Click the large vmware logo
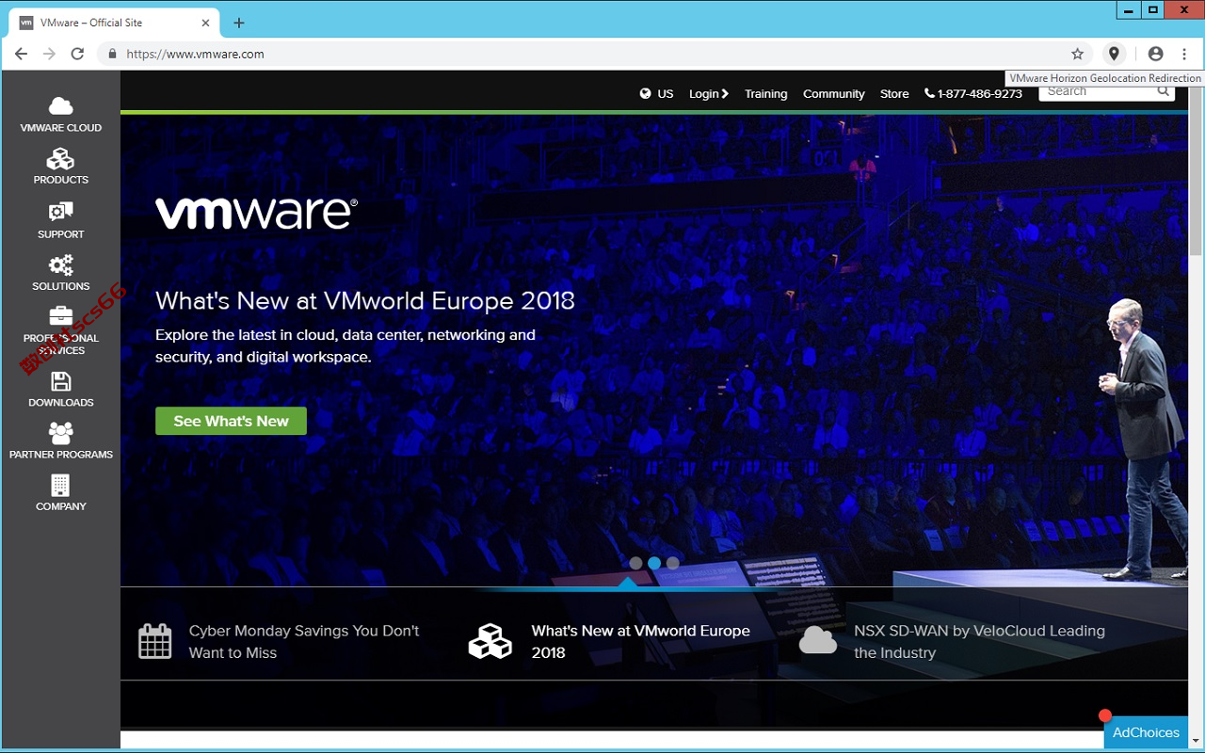The height and width of the screenshot is (753, 1205). point(256,213)
